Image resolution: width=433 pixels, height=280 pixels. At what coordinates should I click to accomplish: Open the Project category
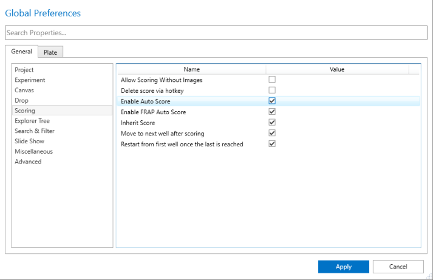(62, 70)
